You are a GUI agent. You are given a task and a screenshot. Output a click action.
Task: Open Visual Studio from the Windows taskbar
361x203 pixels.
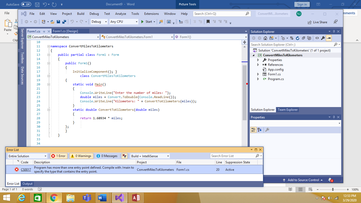click(x=119, y=197)
